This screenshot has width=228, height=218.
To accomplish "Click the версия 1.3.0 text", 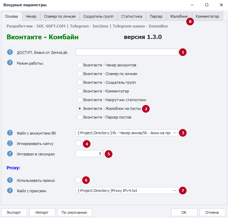I will coord(143,37).
